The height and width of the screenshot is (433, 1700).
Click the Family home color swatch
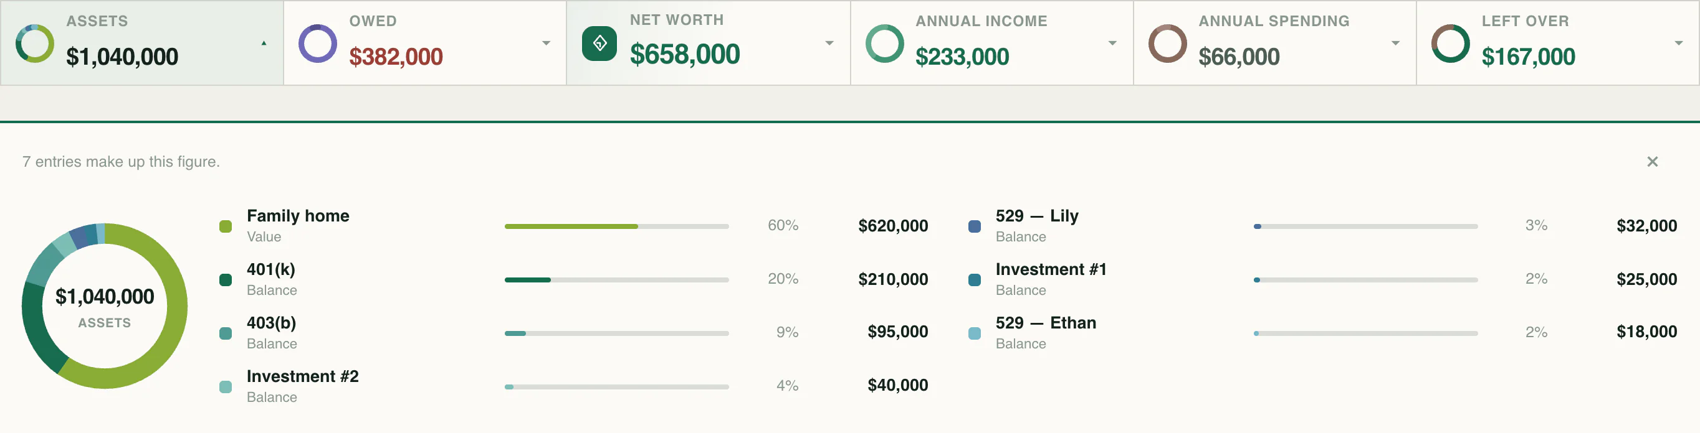point(225,226)
